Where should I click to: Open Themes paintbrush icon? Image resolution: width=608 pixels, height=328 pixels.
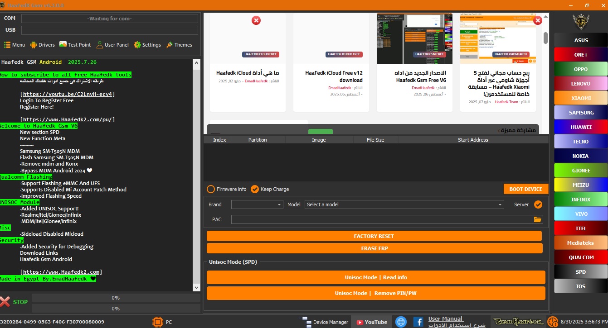click(170, 45)
